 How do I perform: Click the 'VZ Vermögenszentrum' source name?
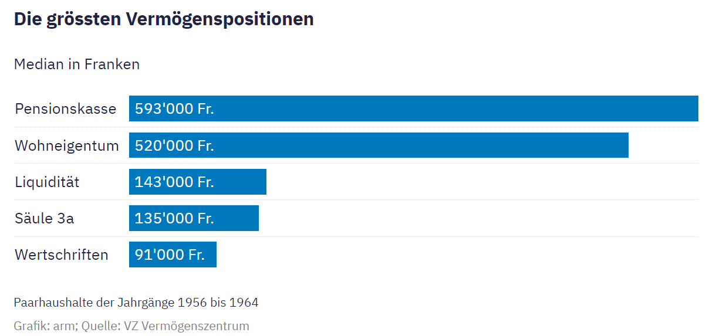pyautogui.click(x=187, y=326)
